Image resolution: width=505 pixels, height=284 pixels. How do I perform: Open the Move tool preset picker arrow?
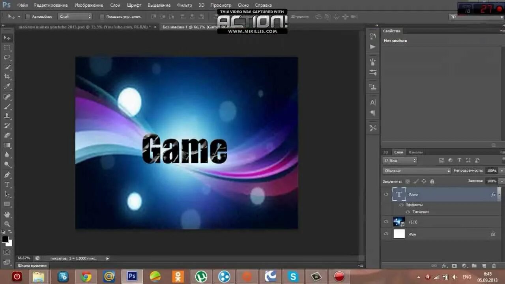coord(19,17)
